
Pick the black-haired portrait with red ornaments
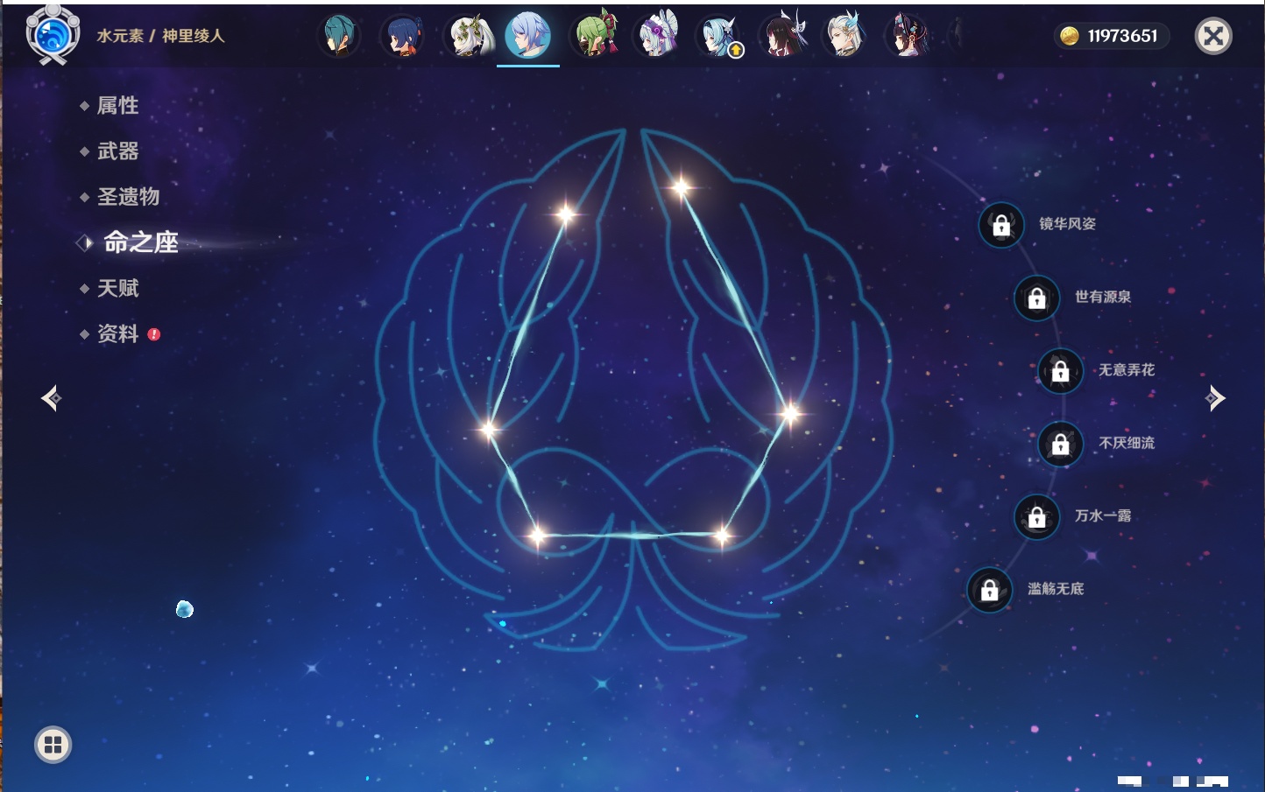pyautogui.click(x=908, y=36)
